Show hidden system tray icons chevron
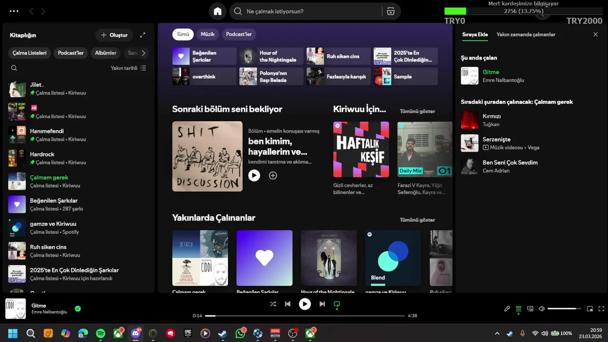Screen dimensions: 608x342 pos(497,333)
